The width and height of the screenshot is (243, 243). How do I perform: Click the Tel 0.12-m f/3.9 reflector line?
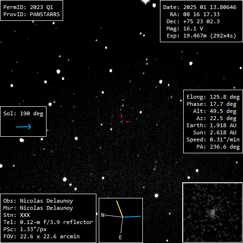point(48,222)
